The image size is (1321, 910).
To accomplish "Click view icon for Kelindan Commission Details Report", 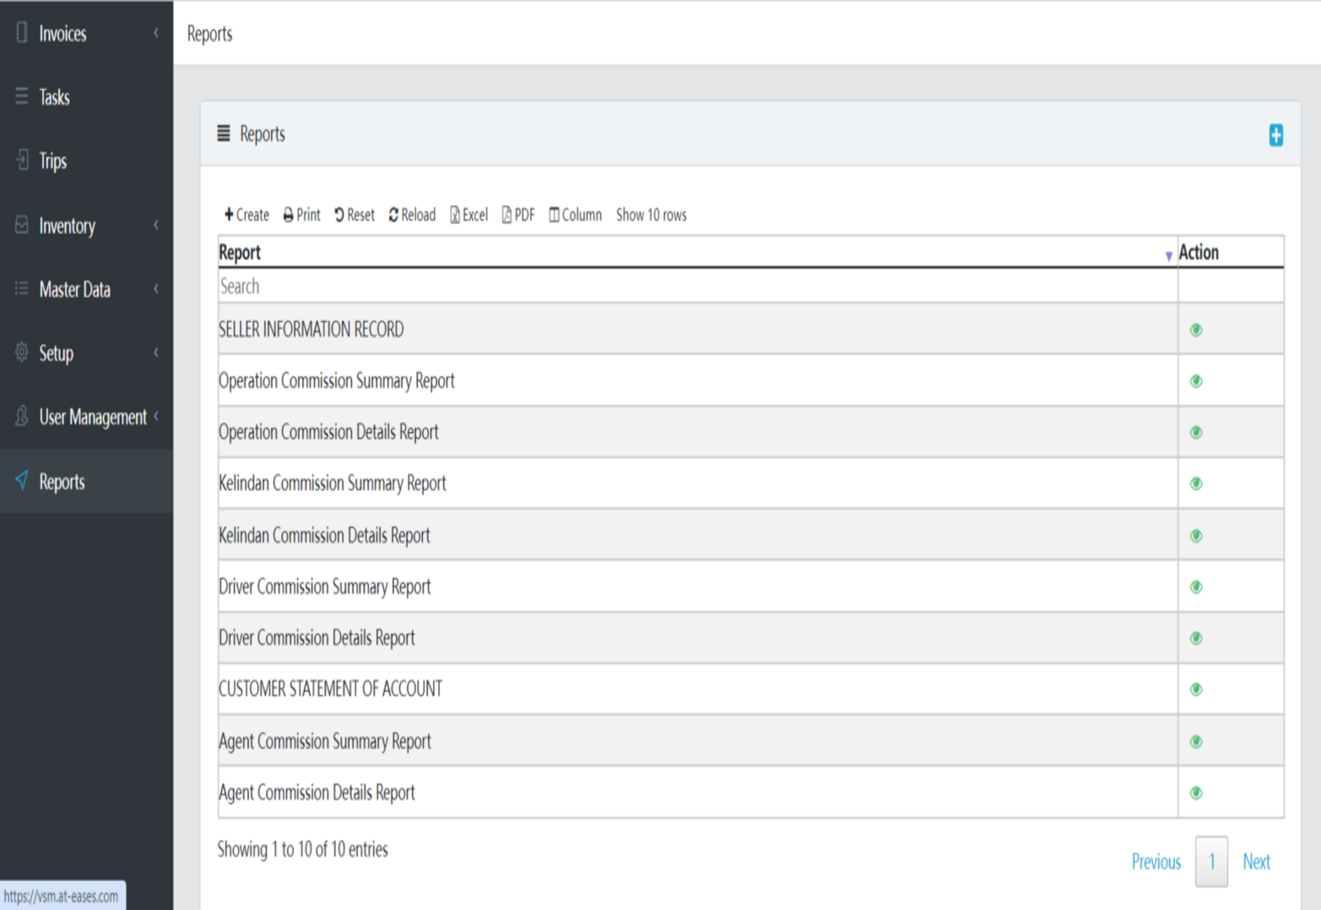I will tap(1195, 536).
